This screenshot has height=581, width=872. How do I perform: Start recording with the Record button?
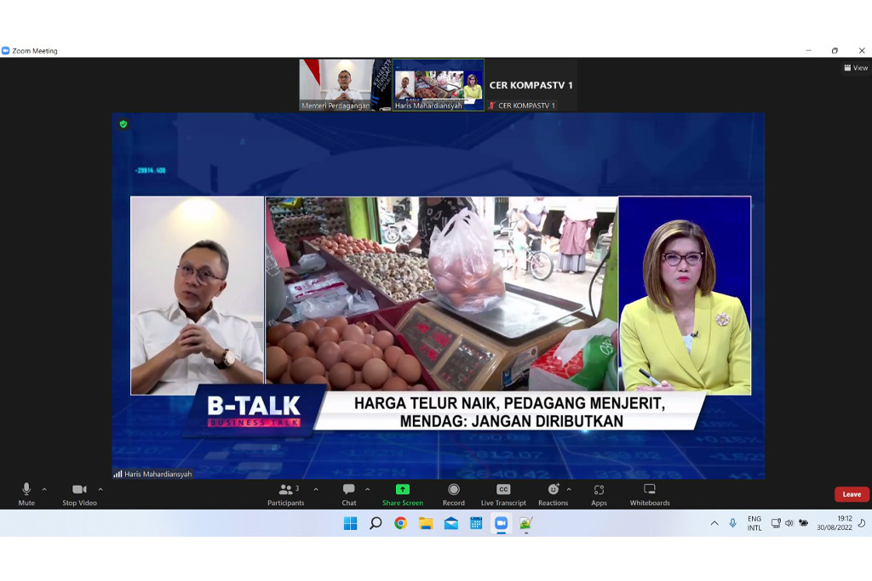(x=453, y=493)
